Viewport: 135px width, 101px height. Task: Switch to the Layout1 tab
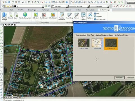pyautogui.click(x=21, y=97)
